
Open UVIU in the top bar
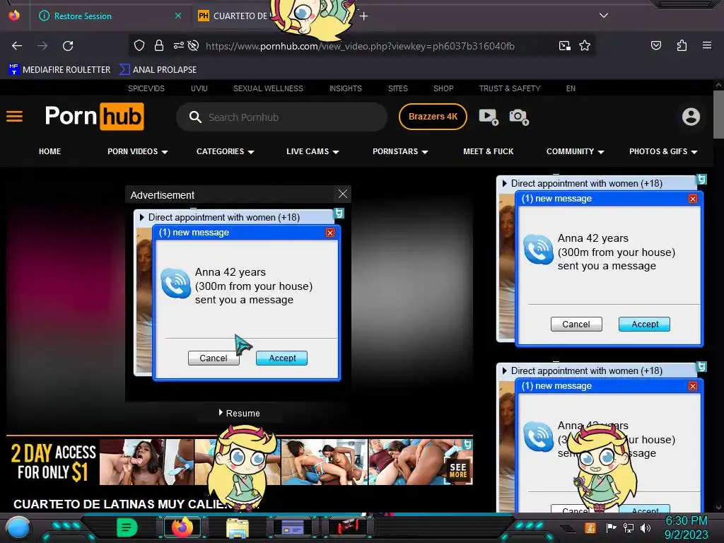199,88
